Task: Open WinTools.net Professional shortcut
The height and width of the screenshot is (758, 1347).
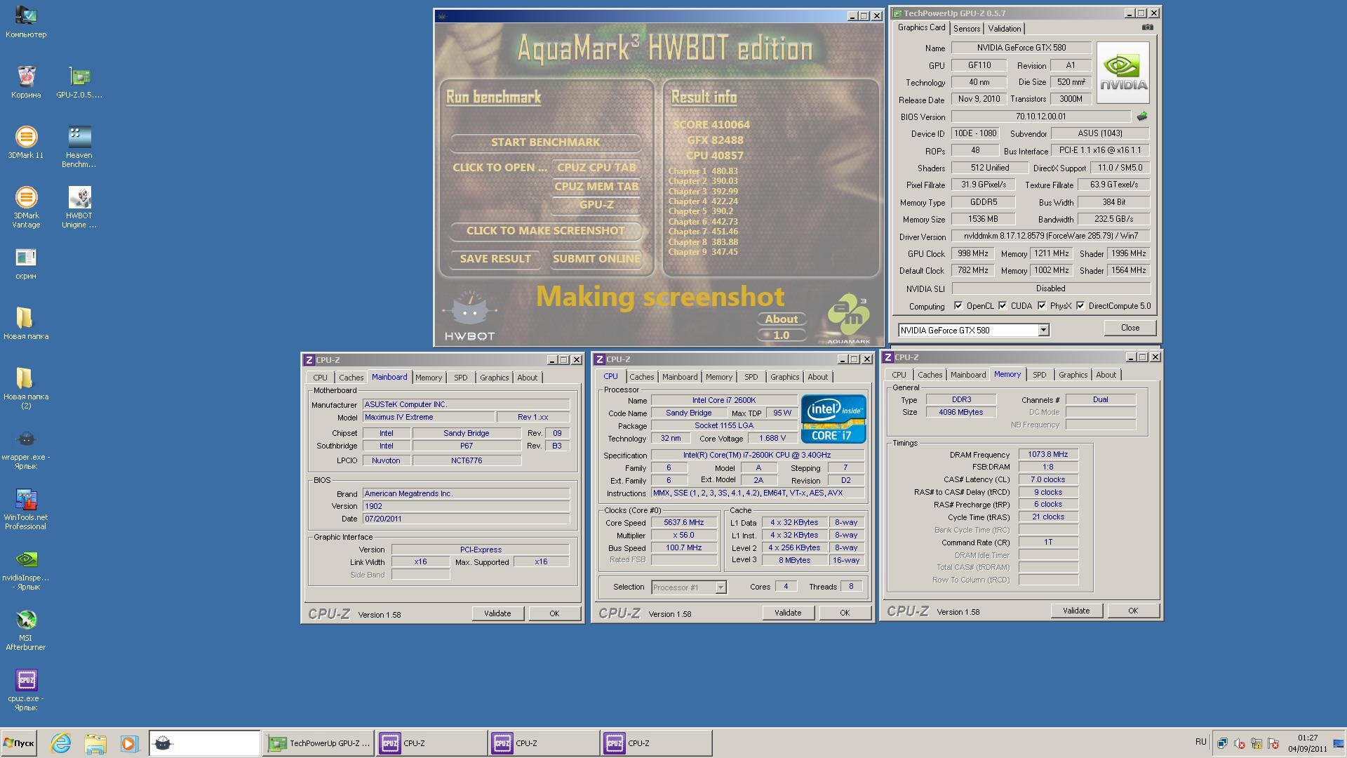Action: (x=26, y=509)
